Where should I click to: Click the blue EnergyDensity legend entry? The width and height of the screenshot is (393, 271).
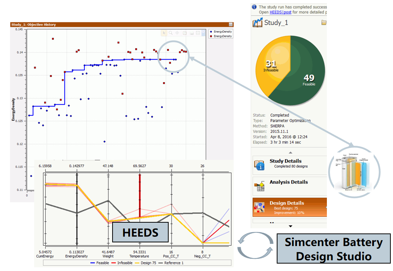(x=221, y=32)
